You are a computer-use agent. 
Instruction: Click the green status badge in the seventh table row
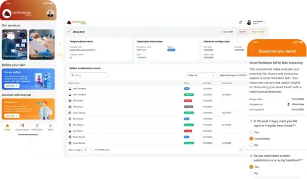(189, 125)
